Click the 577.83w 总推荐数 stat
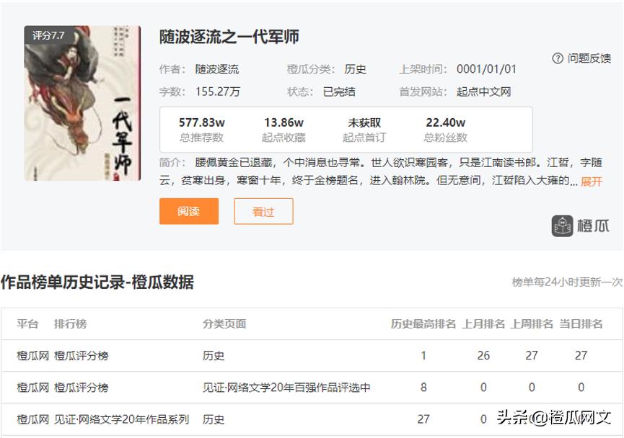The width and height of the screenshot is (624, 438). pos(202,130)
